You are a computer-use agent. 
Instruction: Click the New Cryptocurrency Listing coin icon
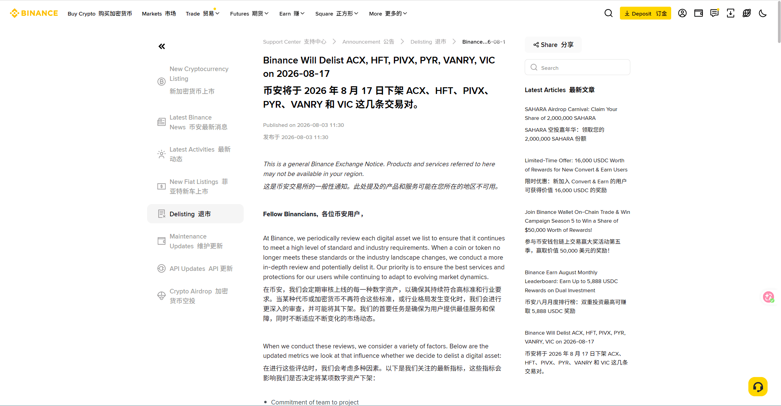161,81
